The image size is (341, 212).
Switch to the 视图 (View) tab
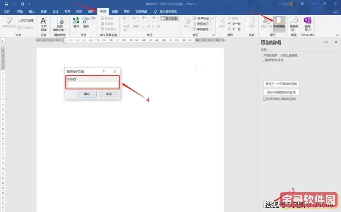tap(115, 11)
